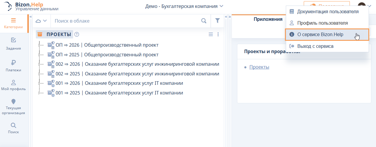Choose О сервисе Bizon.Help menu item

(320, 35)
